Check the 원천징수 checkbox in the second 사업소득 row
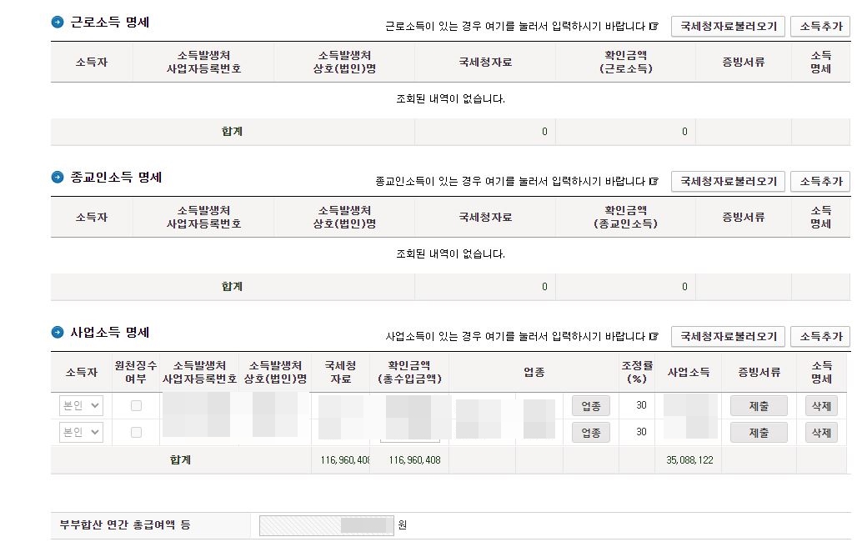Image resolution: width=862 pixels, height=552 pixels. point(135,432)
